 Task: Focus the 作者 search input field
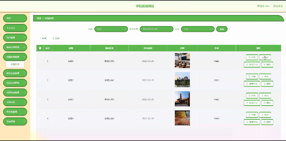pyautogui.click(x=198, y=29)
